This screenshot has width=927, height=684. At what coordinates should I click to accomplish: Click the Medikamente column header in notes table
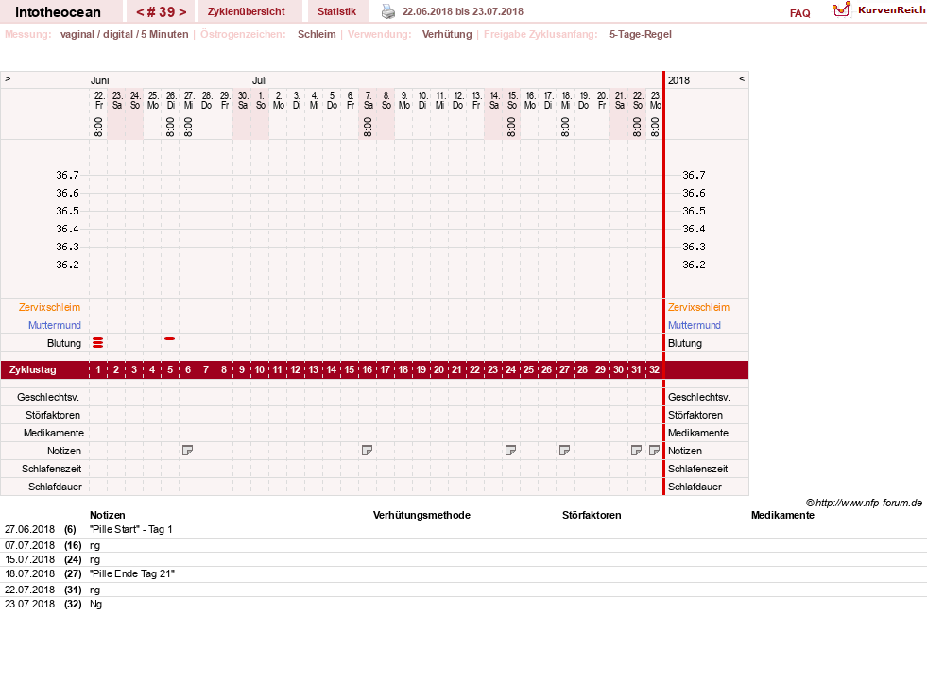coord(782,515)
